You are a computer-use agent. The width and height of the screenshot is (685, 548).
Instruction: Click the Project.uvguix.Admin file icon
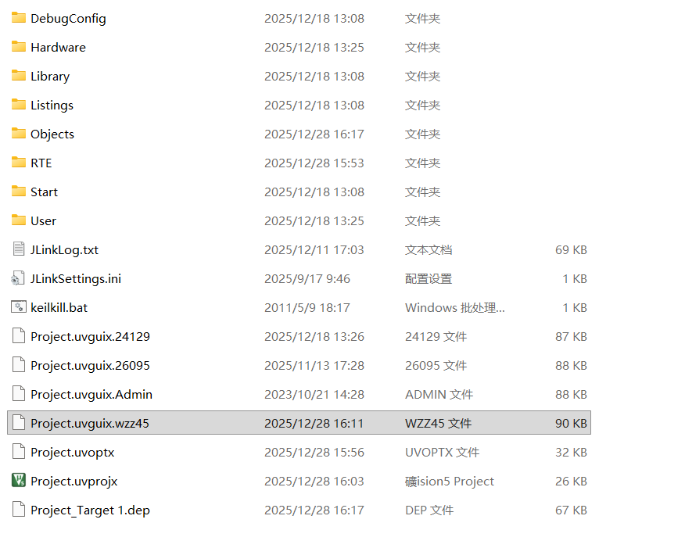click(18, 393)
